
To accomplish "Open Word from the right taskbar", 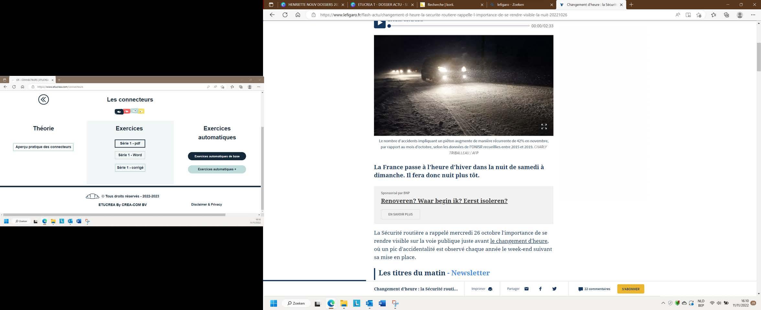I will tap(382, 304).
